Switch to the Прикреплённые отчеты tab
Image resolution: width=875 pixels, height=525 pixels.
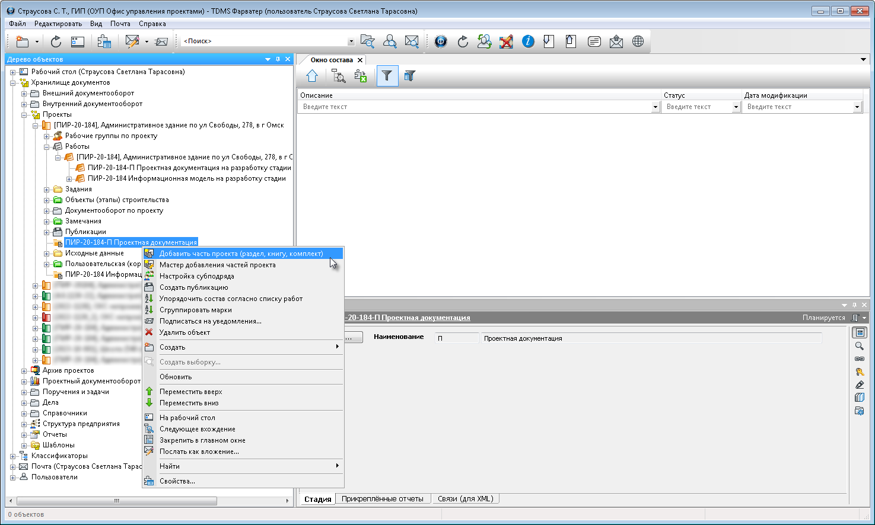coord(383,499)
